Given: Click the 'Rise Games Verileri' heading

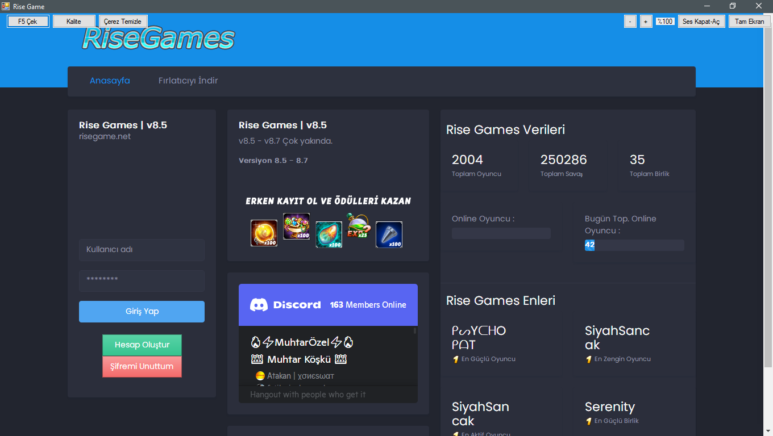Looking at the screenshot, I should [x=505, y=130].
